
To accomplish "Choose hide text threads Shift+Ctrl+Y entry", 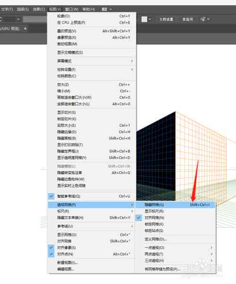I will [x=92, y=218].
